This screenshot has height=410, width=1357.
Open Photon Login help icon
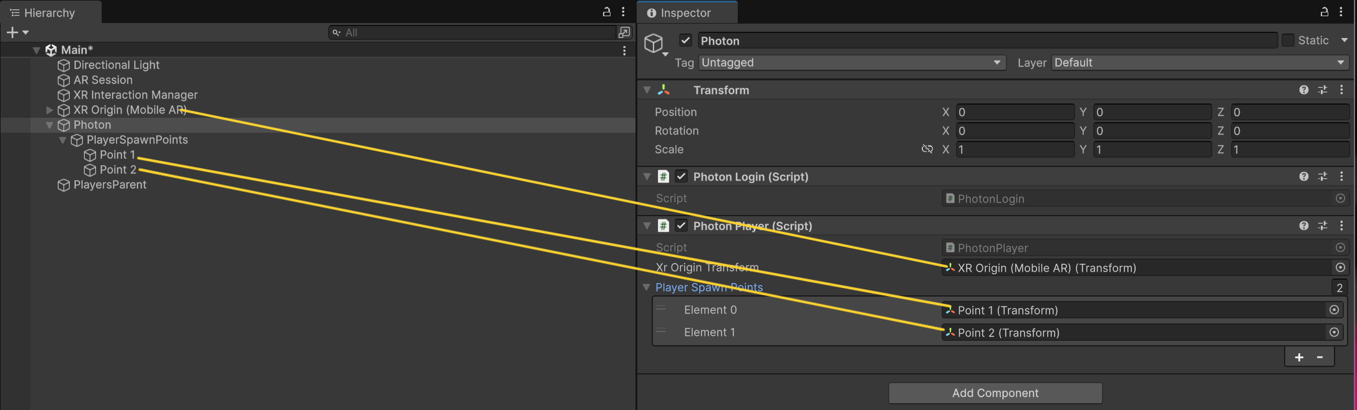[x=1303, y=176]
